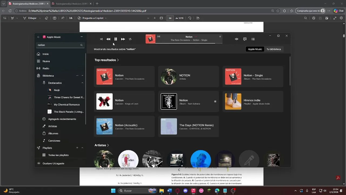Go back in Apple Music

[38, 37]
